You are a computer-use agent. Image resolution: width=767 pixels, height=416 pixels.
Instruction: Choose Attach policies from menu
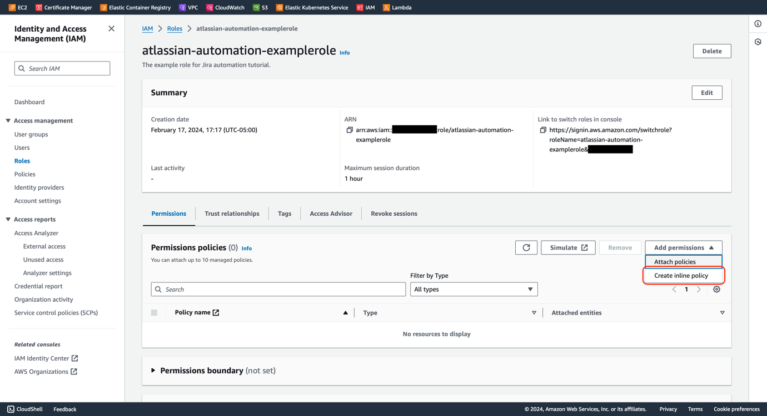(x=684, y=262)
